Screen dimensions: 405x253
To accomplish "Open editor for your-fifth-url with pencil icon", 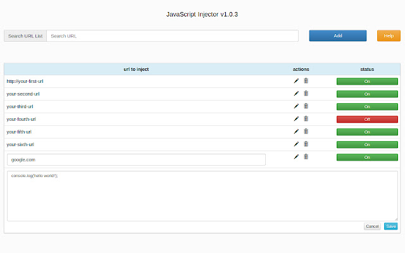I will pyautogui.click(x=296, y=132).
